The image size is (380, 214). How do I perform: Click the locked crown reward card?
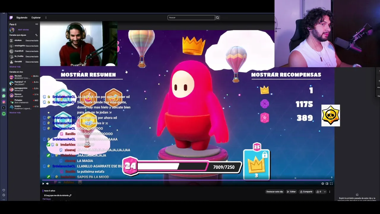256,164
